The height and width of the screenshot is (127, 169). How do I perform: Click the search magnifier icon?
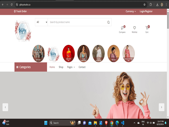click(108, 22)
